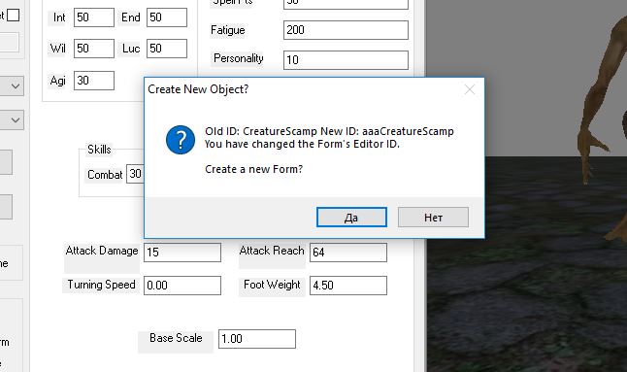627x372 pixels.
Task: Confirm new form with Да button
Action: (351, 218)
